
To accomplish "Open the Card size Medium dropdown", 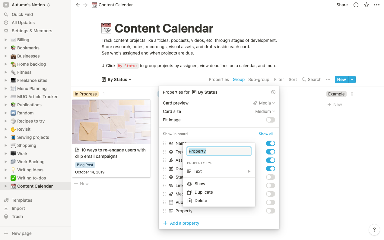I will point(265,111).
